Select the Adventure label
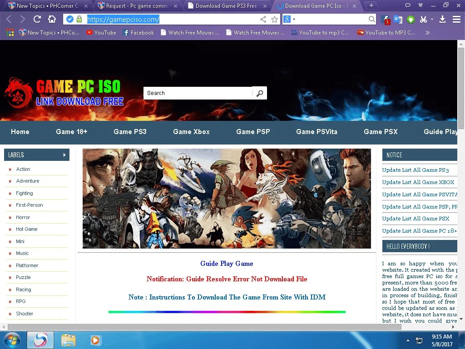 (x=28, y=181)
